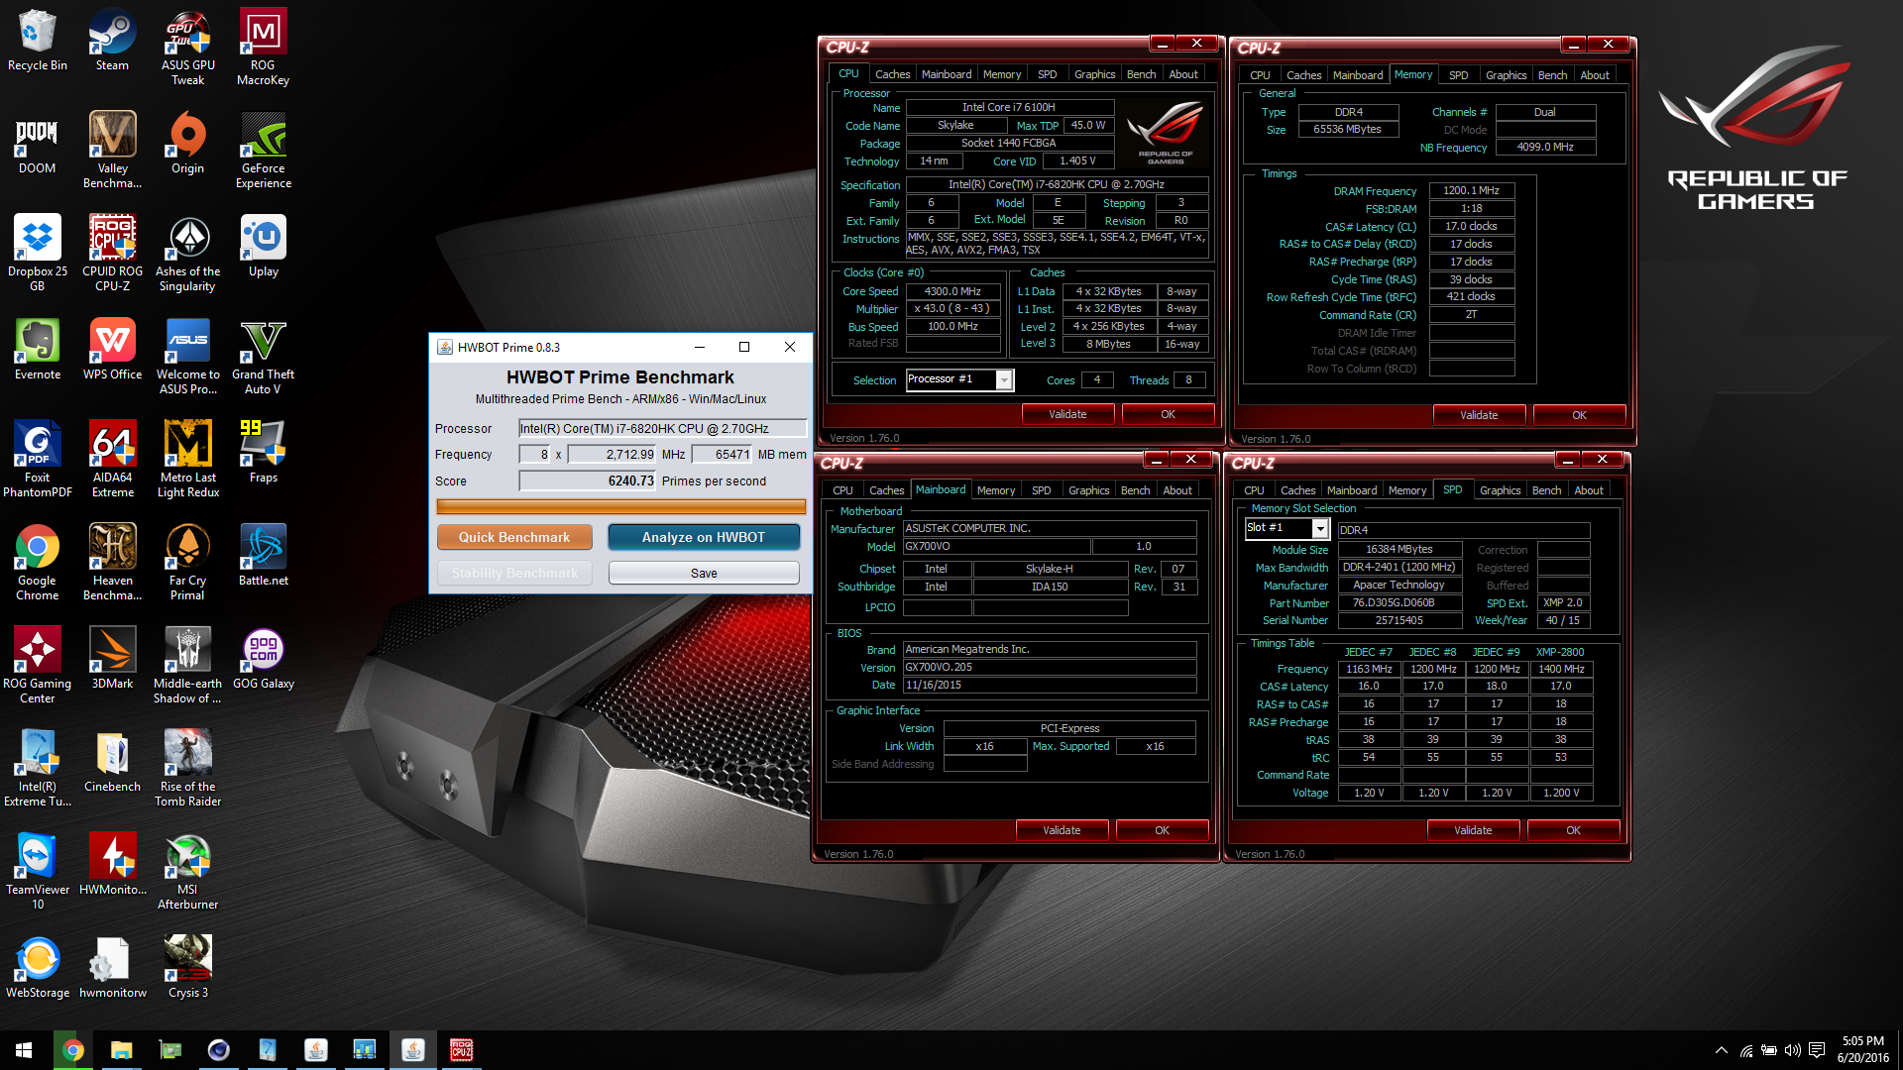This screenshot has height=1070, width=1903.
Task: Click the Quick Benchmark button
Action: [x=514, y=537]
